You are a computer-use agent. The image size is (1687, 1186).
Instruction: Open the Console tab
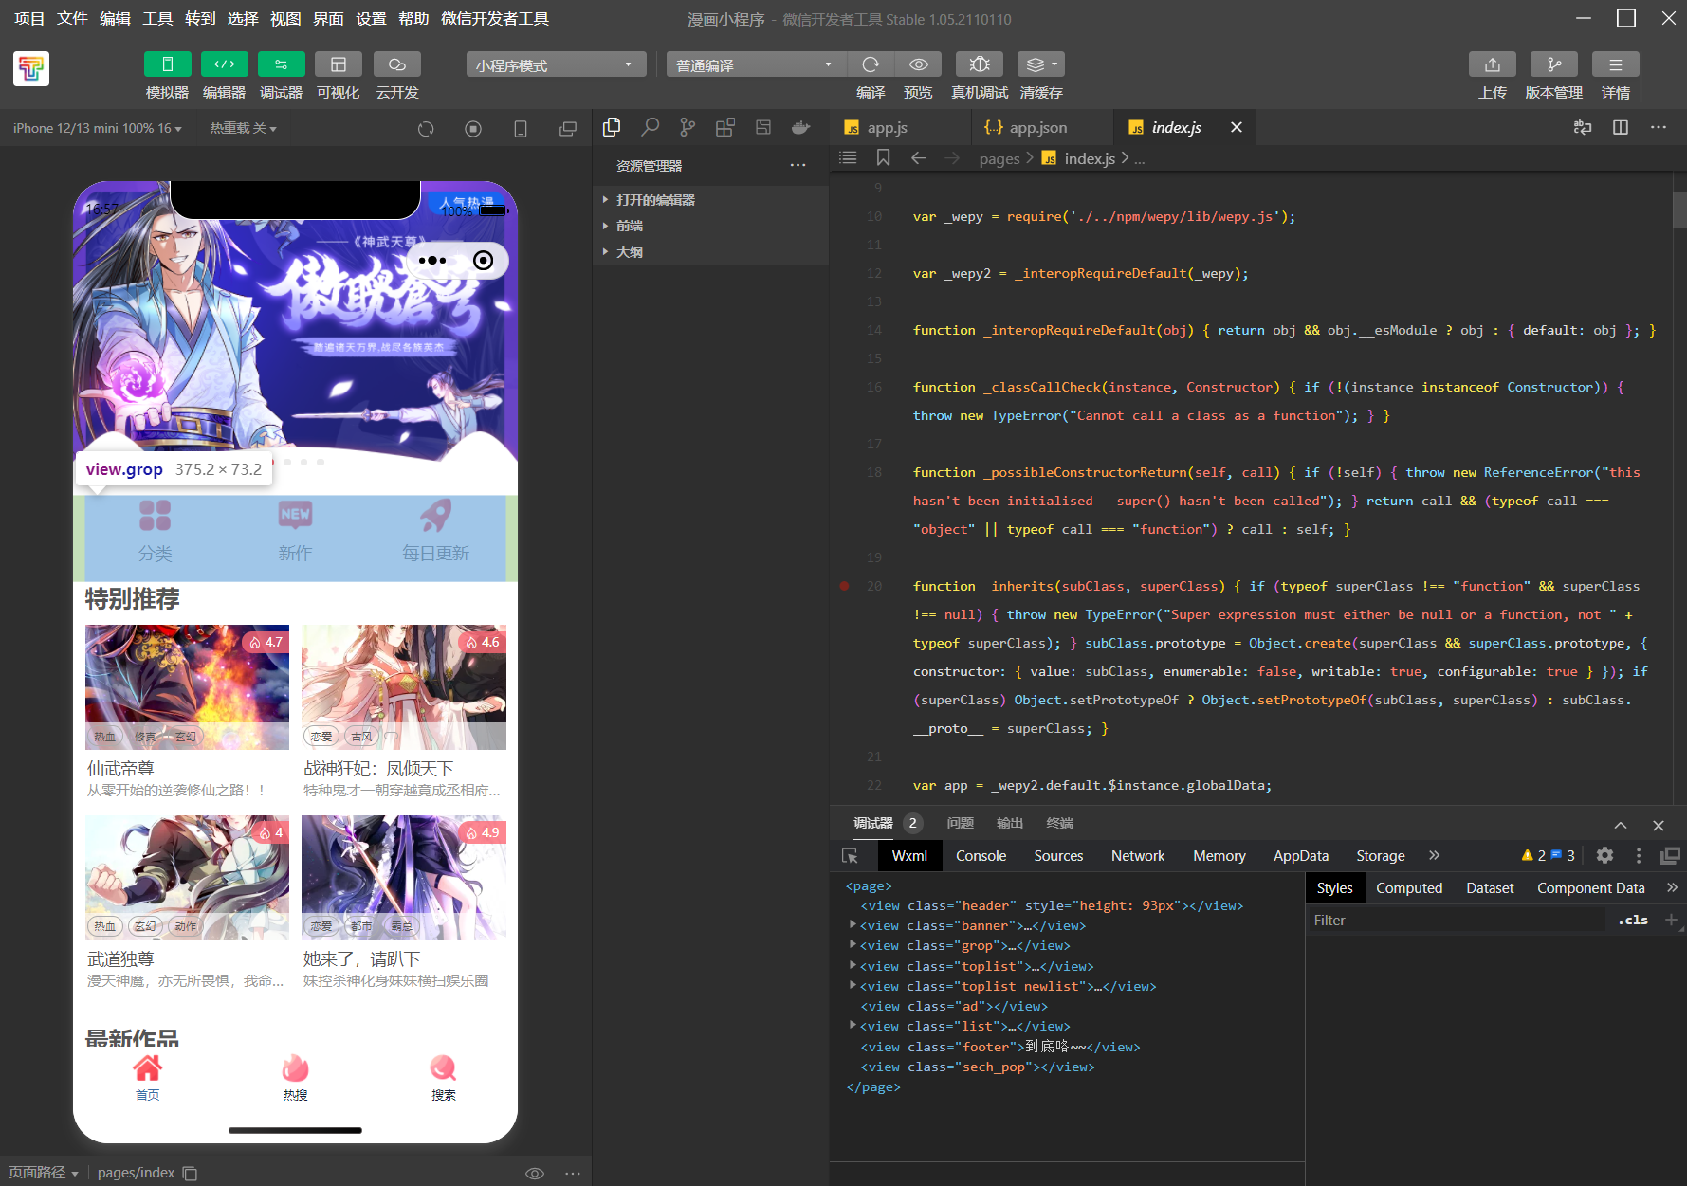[x=981, y=855]
